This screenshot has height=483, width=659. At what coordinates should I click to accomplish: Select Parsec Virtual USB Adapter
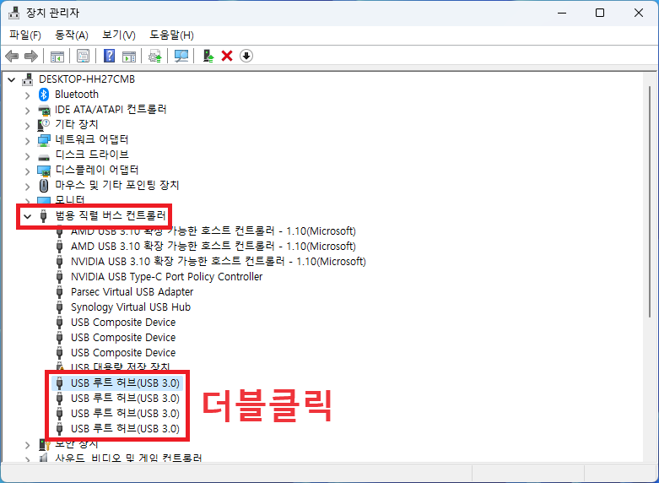coord(132,291)
